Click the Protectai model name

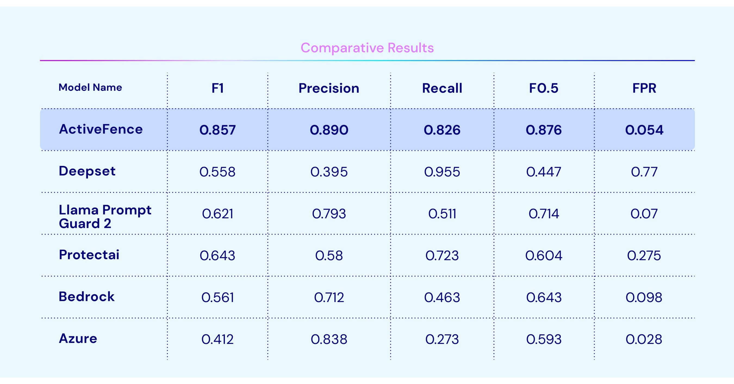point(89,254)
